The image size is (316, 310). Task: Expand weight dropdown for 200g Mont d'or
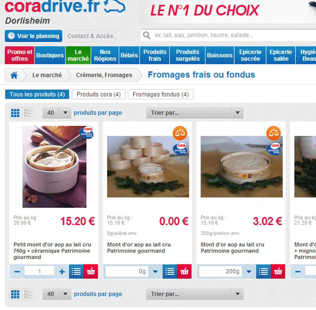(x=249, y=272)
